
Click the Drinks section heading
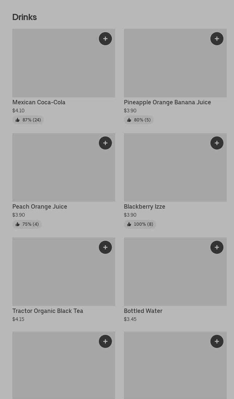click(24, 17)
